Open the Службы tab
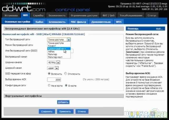This screenshot has width=169, height=120. [x=38, y=16]
